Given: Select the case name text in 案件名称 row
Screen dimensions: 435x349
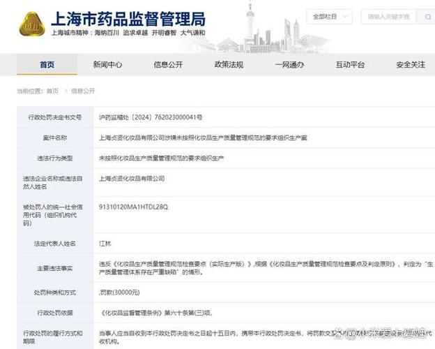Looking at the screenshot, I should pos(203,138).
